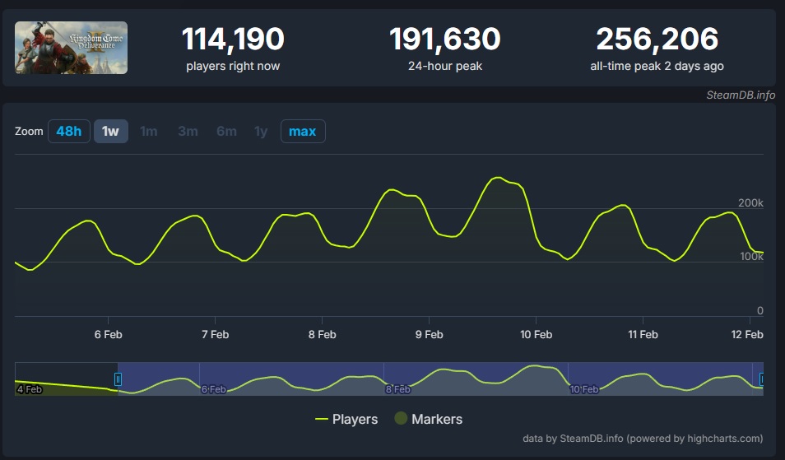This screenshot has height=460, width=785.
Task: Select the 48h zoom range
Action: 69,131
